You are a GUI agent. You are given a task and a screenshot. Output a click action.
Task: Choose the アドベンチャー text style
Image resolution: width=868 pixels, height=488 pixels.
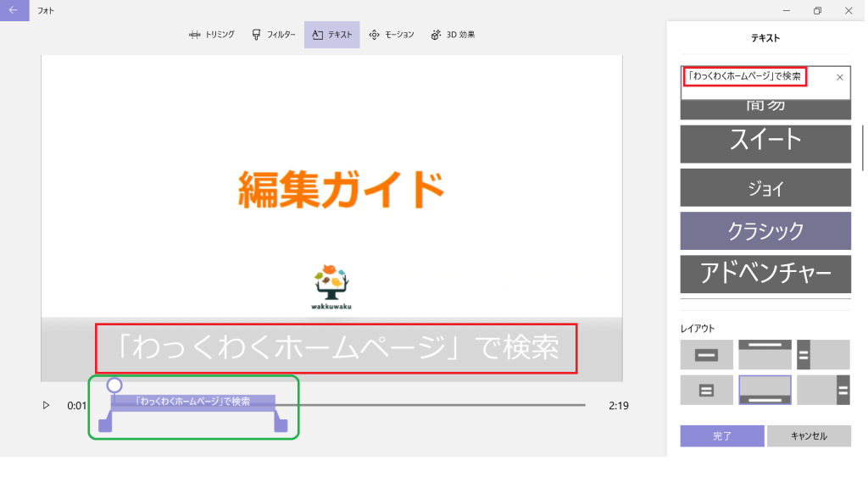click(765, 274)
